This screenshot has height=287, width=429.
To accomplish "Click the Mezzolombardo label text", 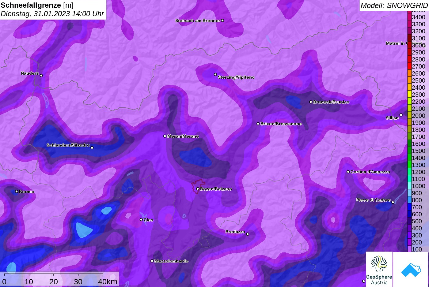I will (172, 261).
